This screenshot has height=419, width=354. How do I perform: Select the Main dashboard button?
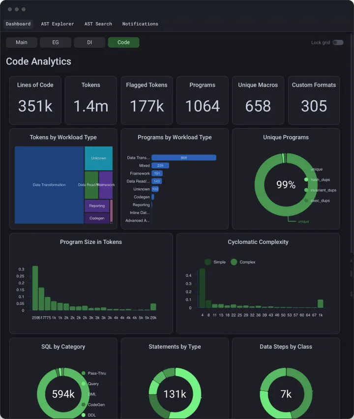pos(21,42)
